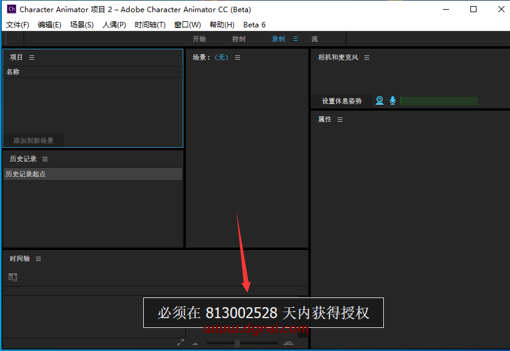Click the timeline zoom out small mountain icon
The image size is (510, 351).
195,343
